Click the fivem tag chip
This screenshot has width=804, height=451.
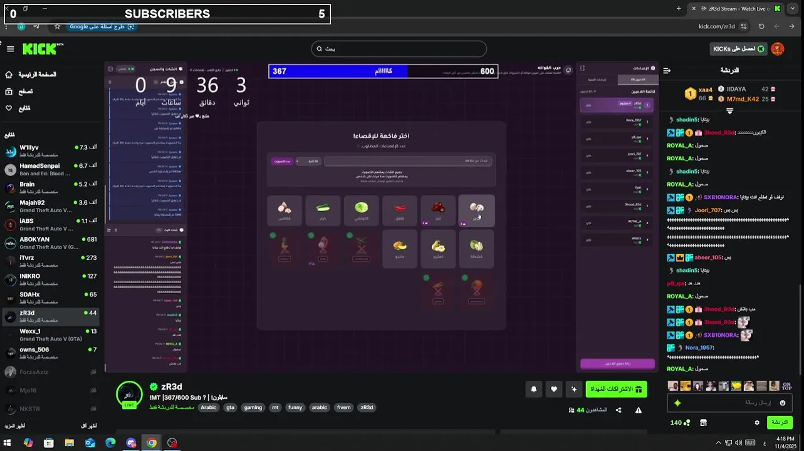tap(343, 407)
